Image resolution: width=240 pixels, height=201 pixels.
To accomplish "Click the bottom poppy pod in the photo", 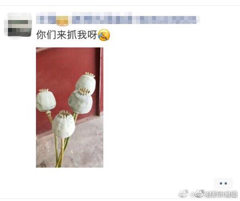I will (63, 125).
